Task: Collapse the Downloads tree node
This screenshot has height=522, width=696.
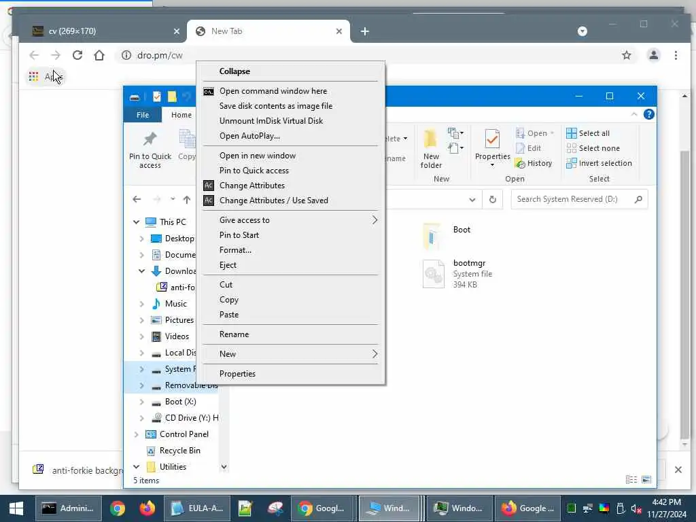Action: (x=141, y=271)
